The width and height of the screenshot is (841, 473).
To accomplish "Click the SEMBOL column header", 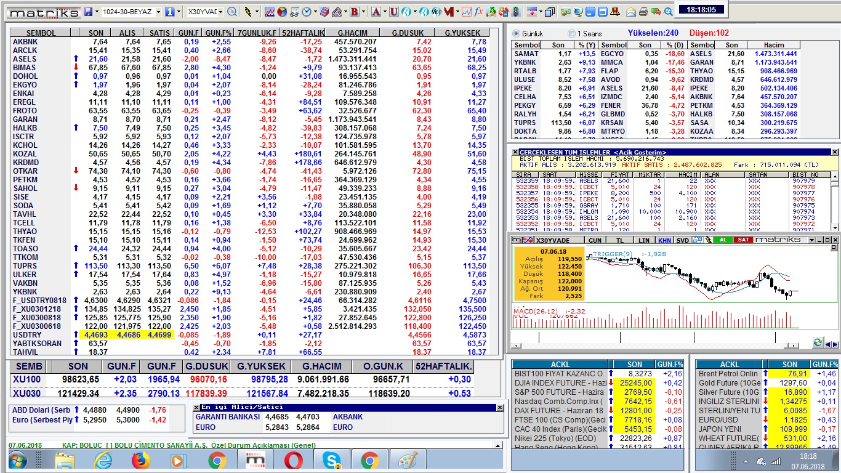I will click(41, 33).
